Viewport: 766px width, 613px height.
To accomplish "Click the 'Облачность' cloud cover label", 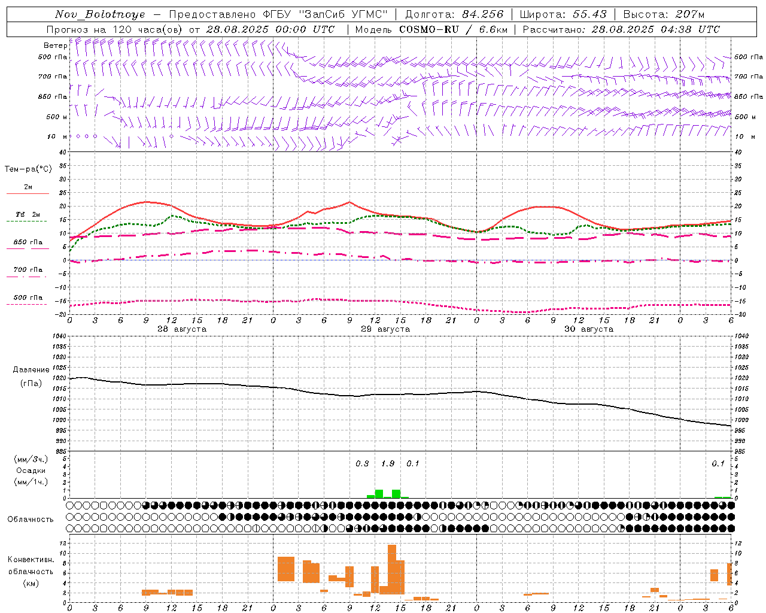I will coord(31,520).
